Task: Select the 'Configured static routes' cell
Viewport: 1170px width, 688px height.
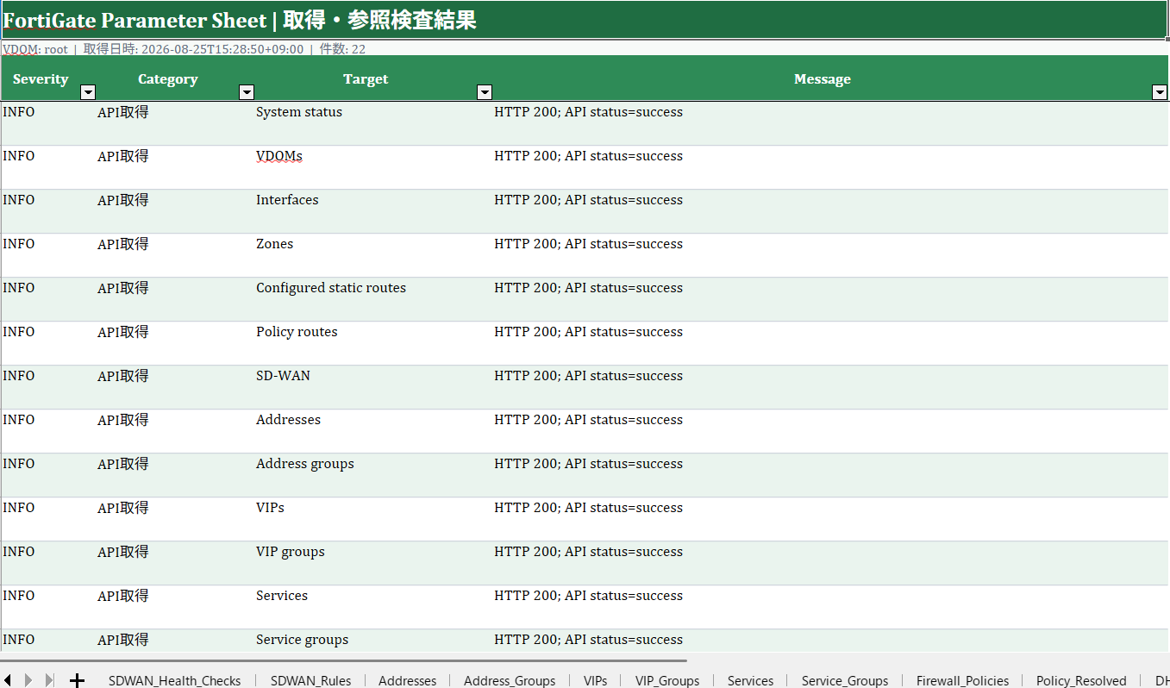Action: click(373, 299)
